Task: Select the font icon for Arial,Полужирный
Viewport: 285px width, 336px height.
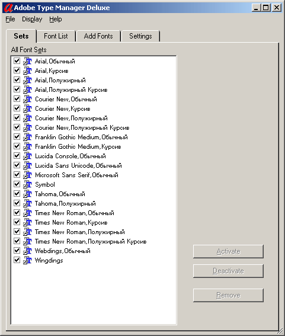Action: pos(27,80)
